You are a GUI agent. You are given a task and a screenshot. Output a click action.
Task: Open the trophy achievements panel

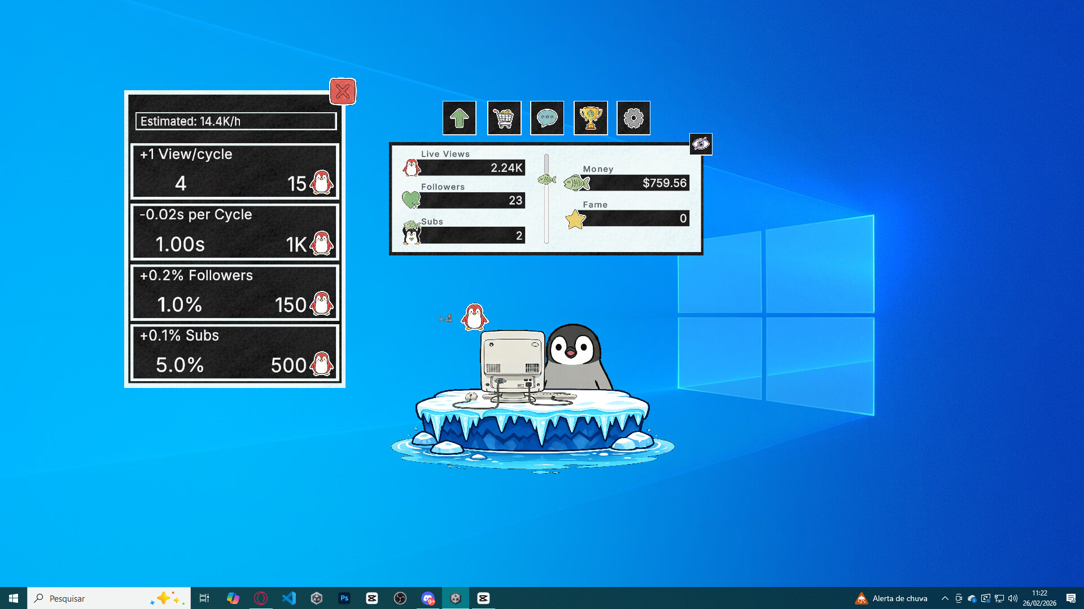[591, 118]
